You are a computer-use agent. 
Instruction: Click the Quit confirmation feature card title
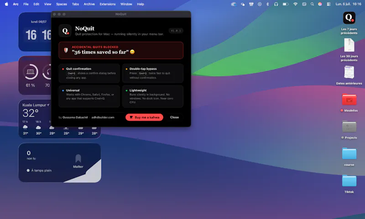(x=78, y=69)
